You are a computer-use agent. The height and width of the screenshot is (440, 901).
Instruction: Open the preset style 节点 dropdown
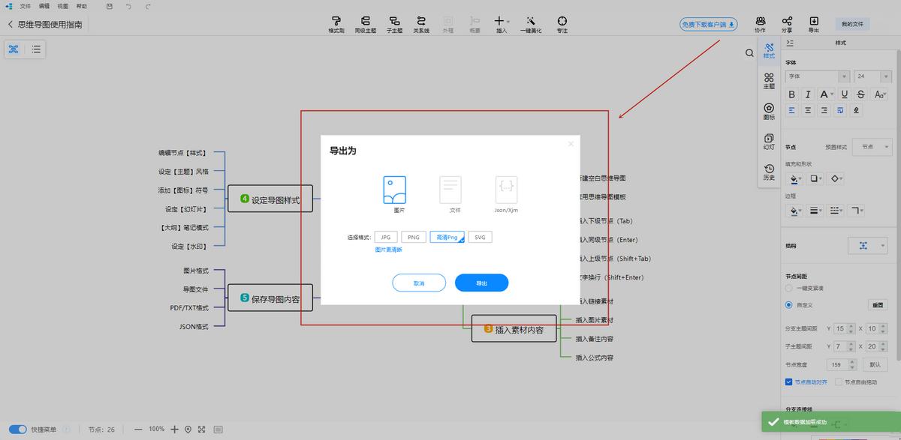pyautogui.click(x=874, y=147)
